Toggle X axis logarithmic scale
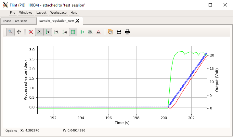233x137 pixels. (x=56, y=32)
